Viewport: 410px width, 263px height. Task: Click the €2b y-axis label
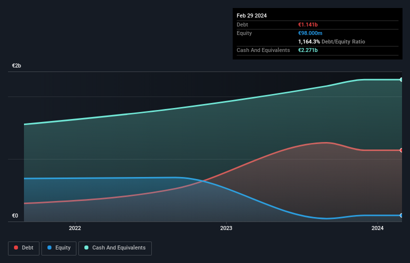point(16,65)
